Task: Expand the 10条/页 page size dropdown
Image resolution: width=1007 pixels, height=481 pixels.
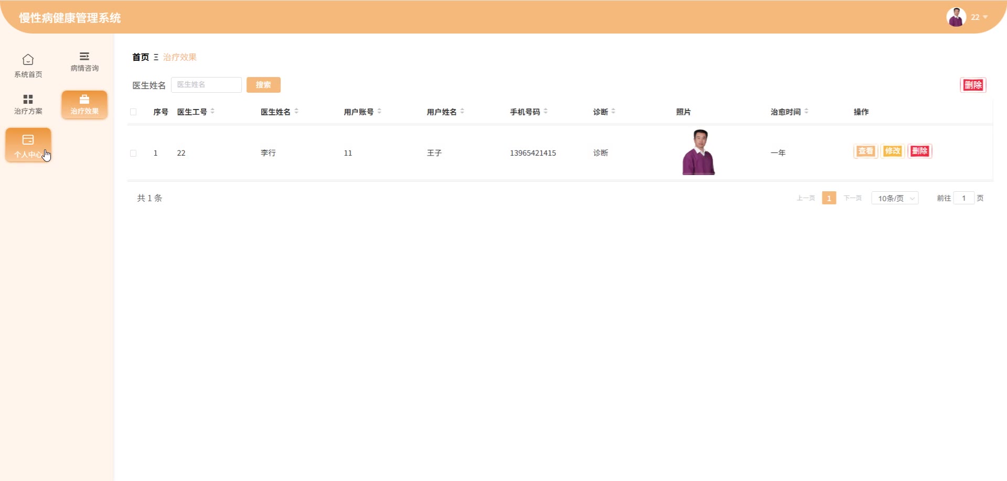Action: click(895, 198)
